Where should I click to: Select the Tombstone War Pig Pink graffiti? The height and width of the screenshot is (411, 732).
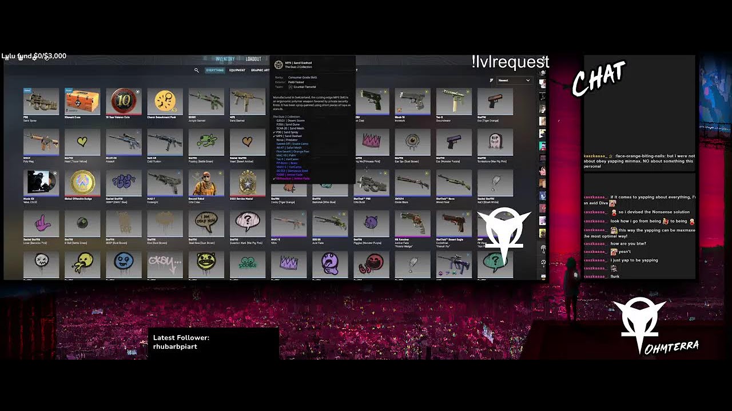[x=495, y=142]
